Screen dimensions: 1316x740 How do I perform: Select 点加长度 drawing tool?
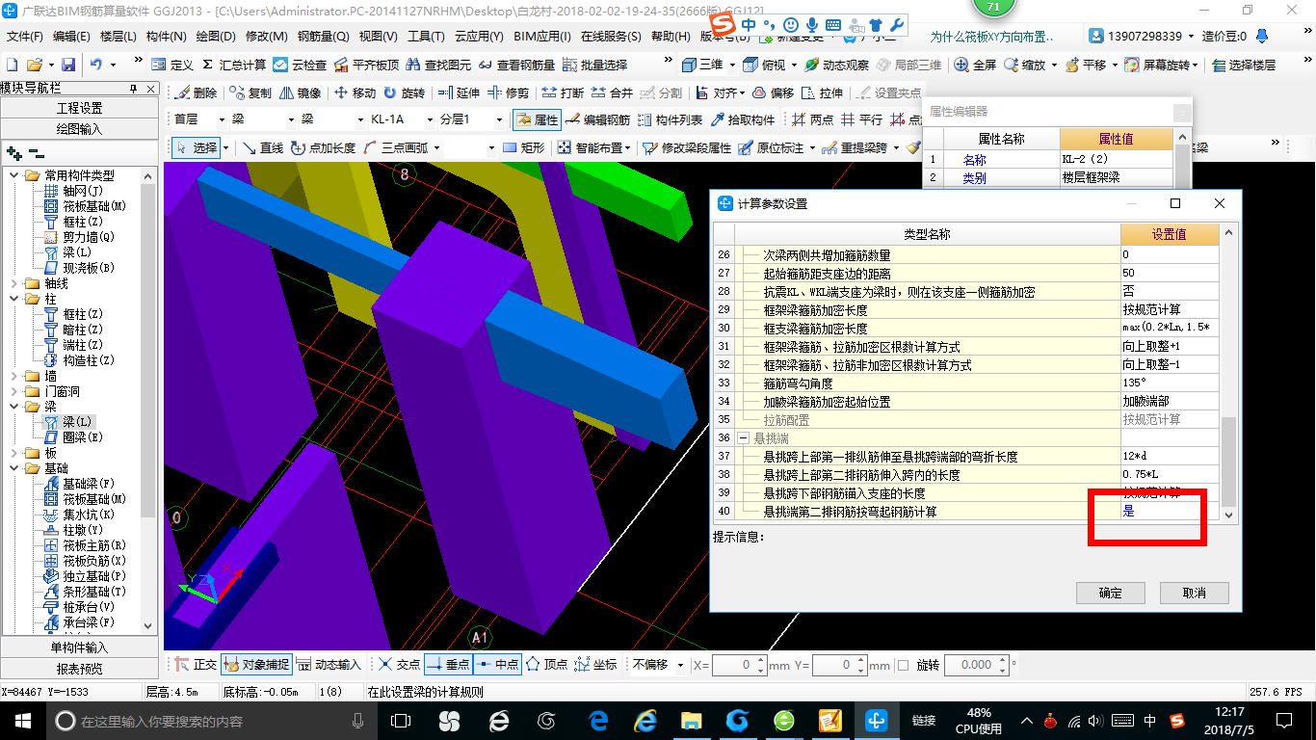[323, 147]
